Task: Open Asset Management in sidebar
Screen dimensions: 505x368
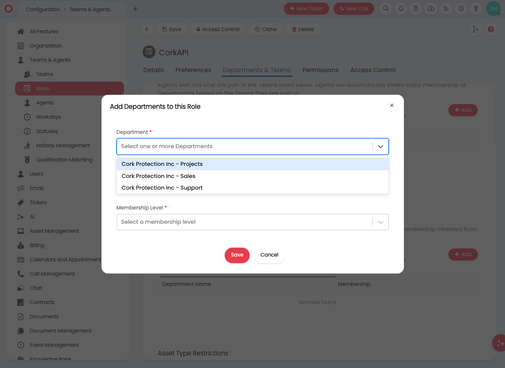Action: click(54, 231)
